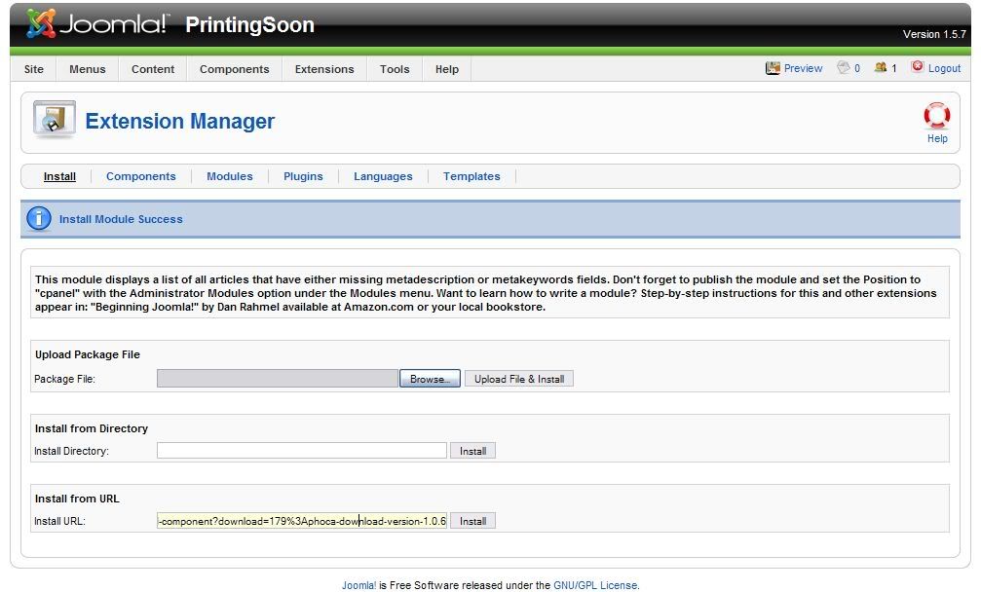The height and width of the screenshot is (592, 981).
Task: Switch to the Modules tab
Action: pos(230,176)
